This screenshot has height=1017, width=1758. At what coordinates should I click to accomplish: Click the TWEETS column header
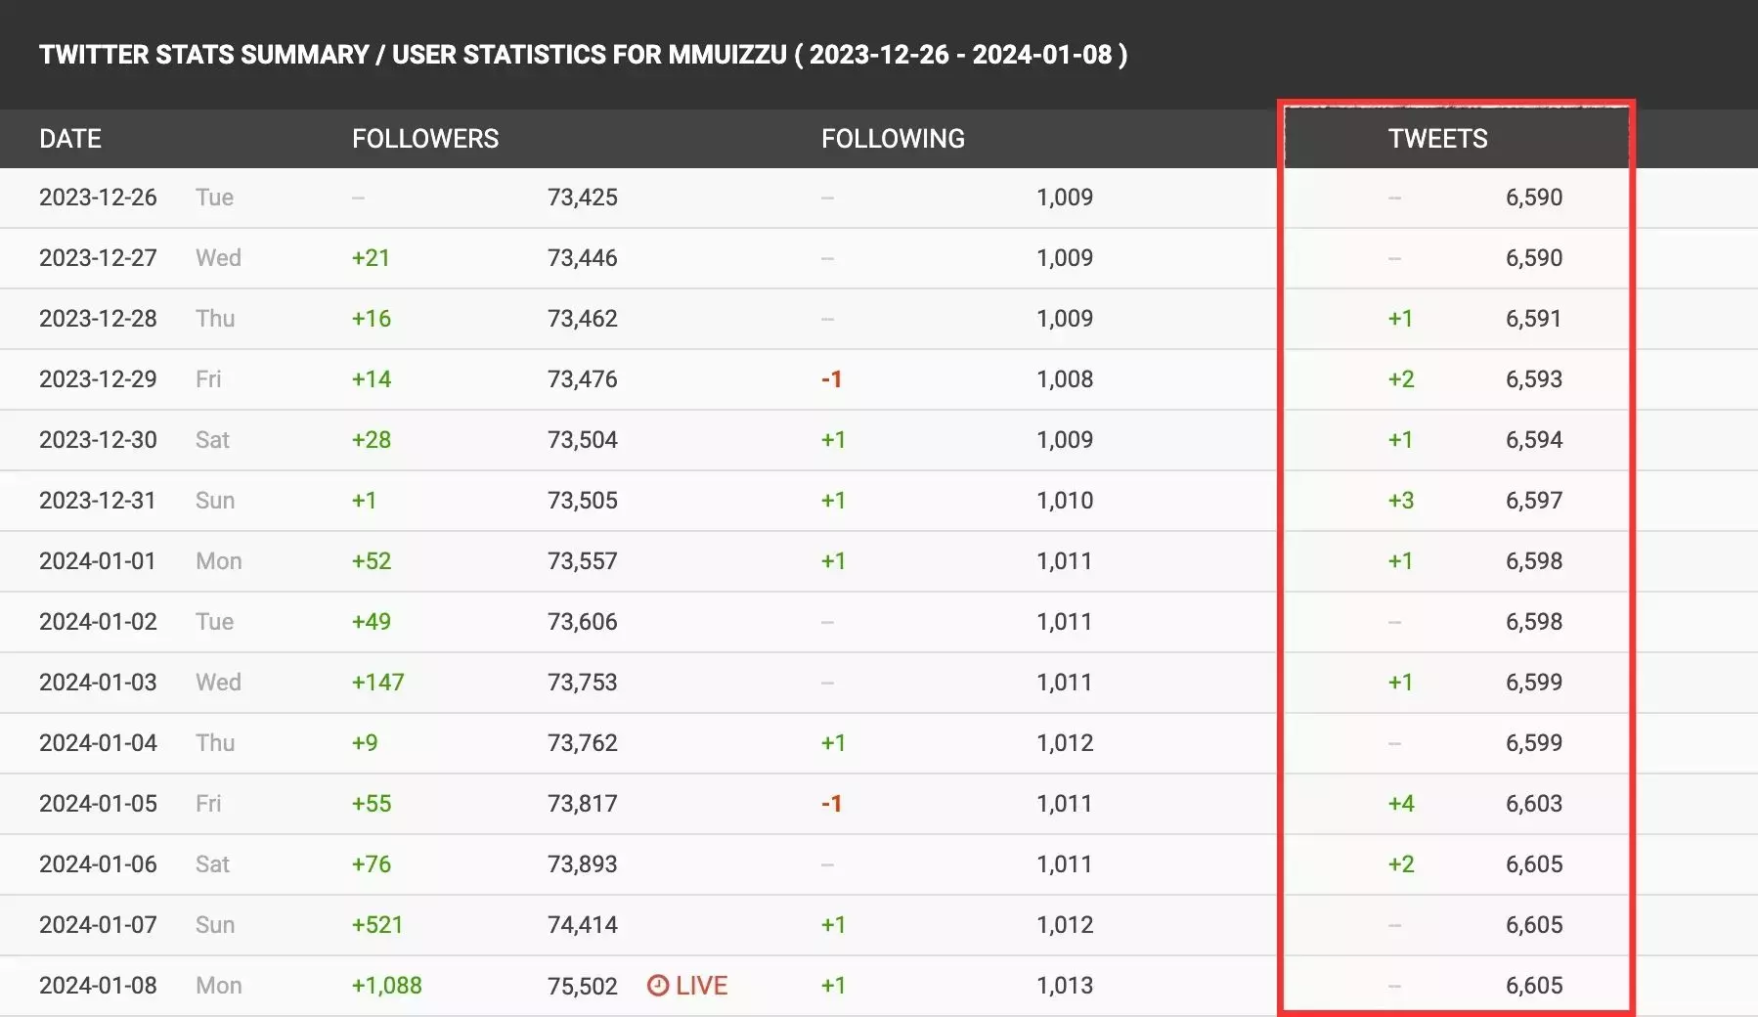(1438, 139)
